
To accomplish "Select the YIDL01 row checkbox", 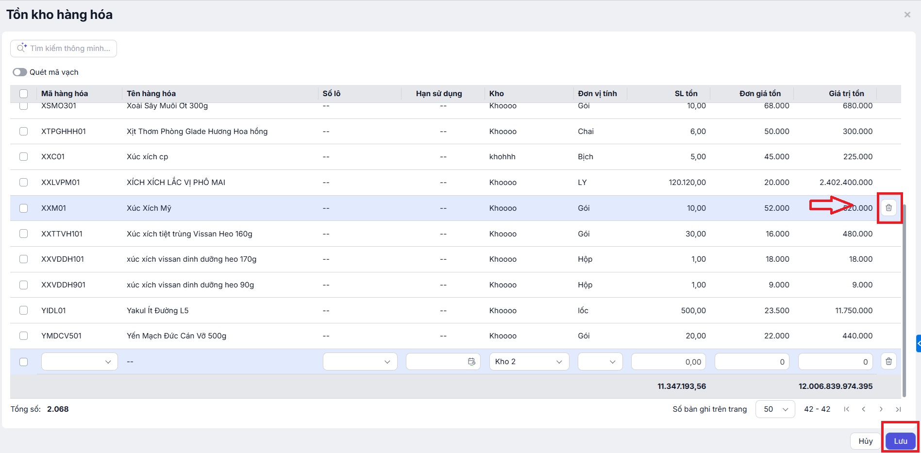I will point(23,310).
